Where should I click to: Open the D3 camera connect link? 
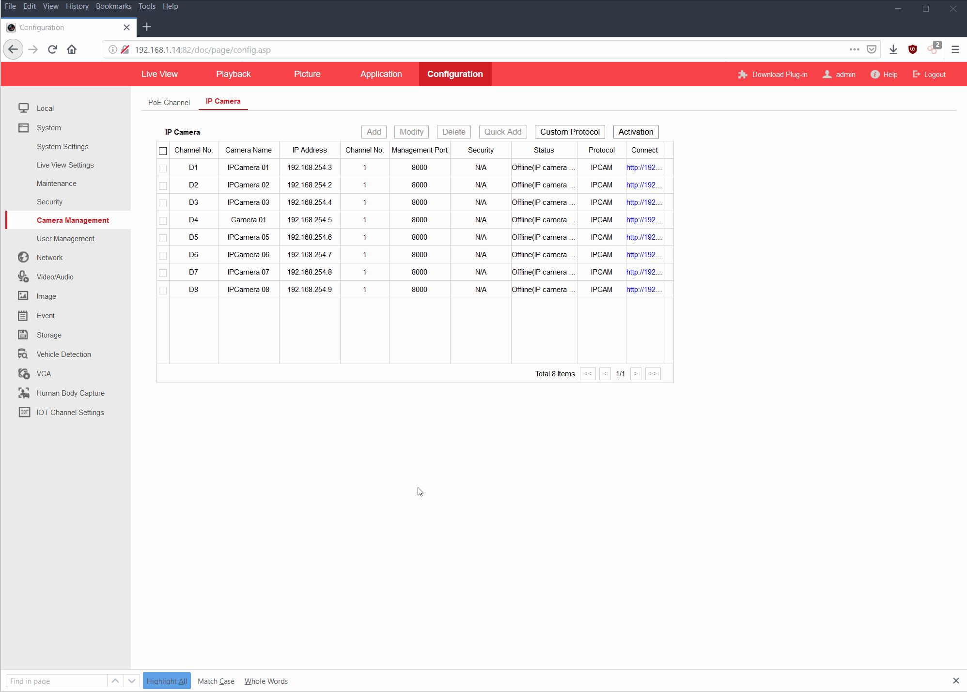643,202
